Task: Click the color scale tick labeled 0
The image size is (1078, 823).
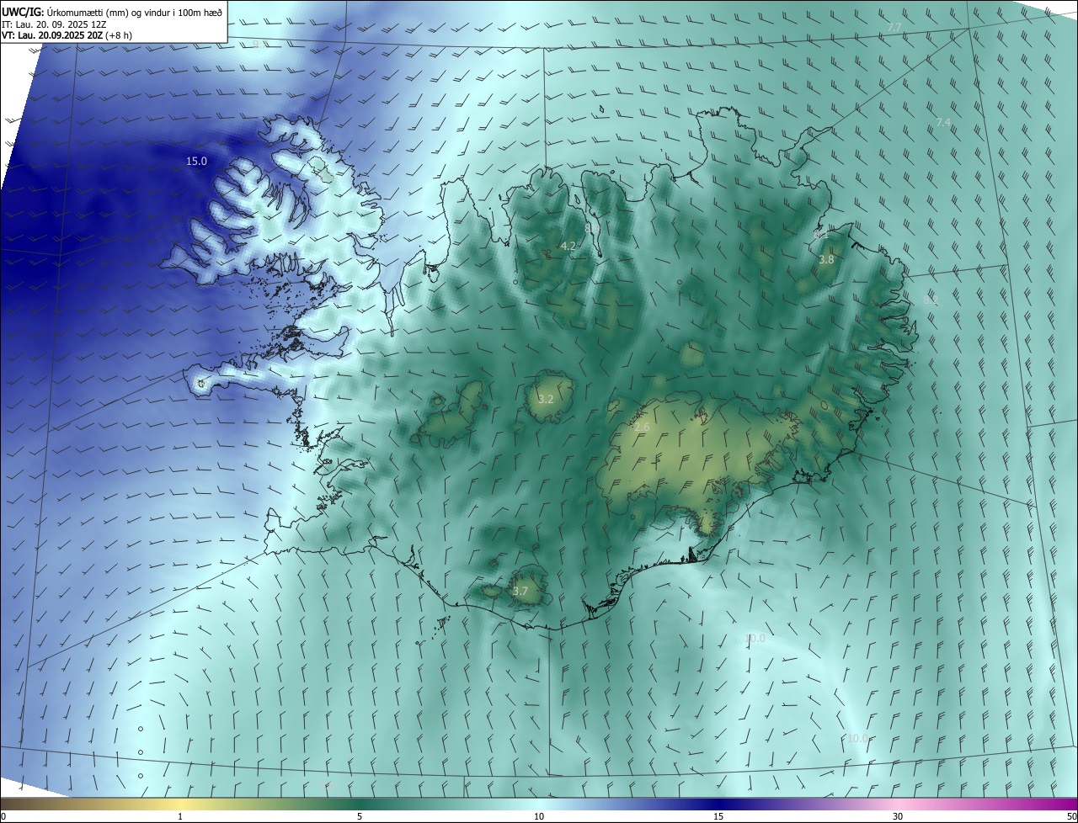Action: click(3, 816)
